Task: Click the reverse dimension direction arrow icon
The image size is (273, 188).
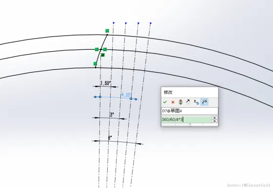Action: click(x=188, y=102)
